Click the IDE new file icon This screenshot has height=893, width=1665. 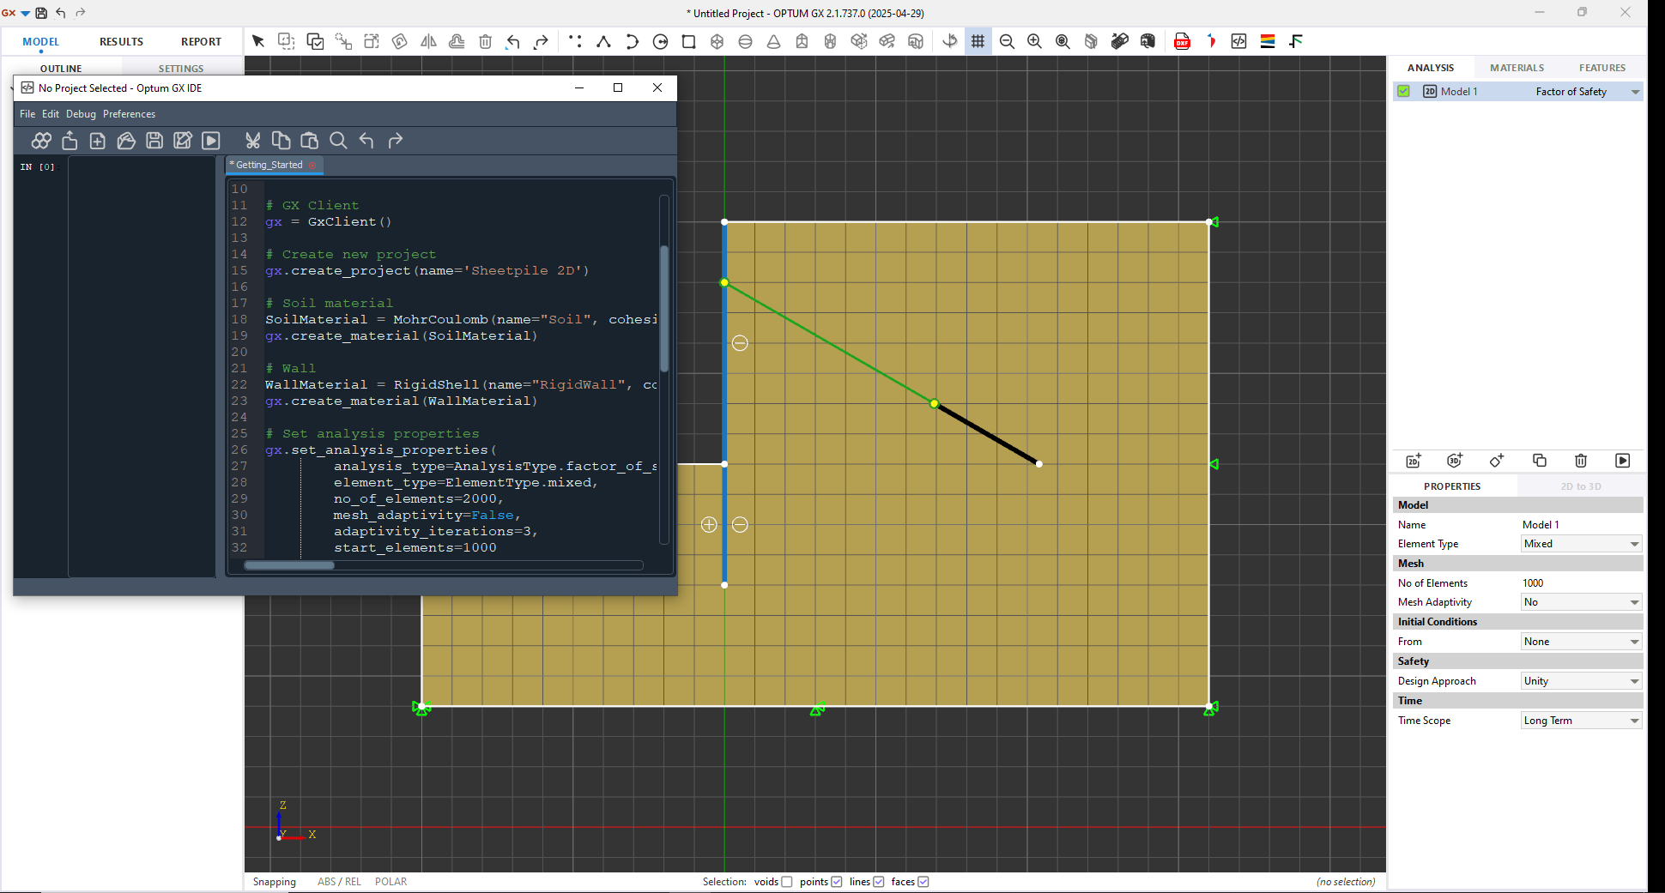[x=98, y=141]
